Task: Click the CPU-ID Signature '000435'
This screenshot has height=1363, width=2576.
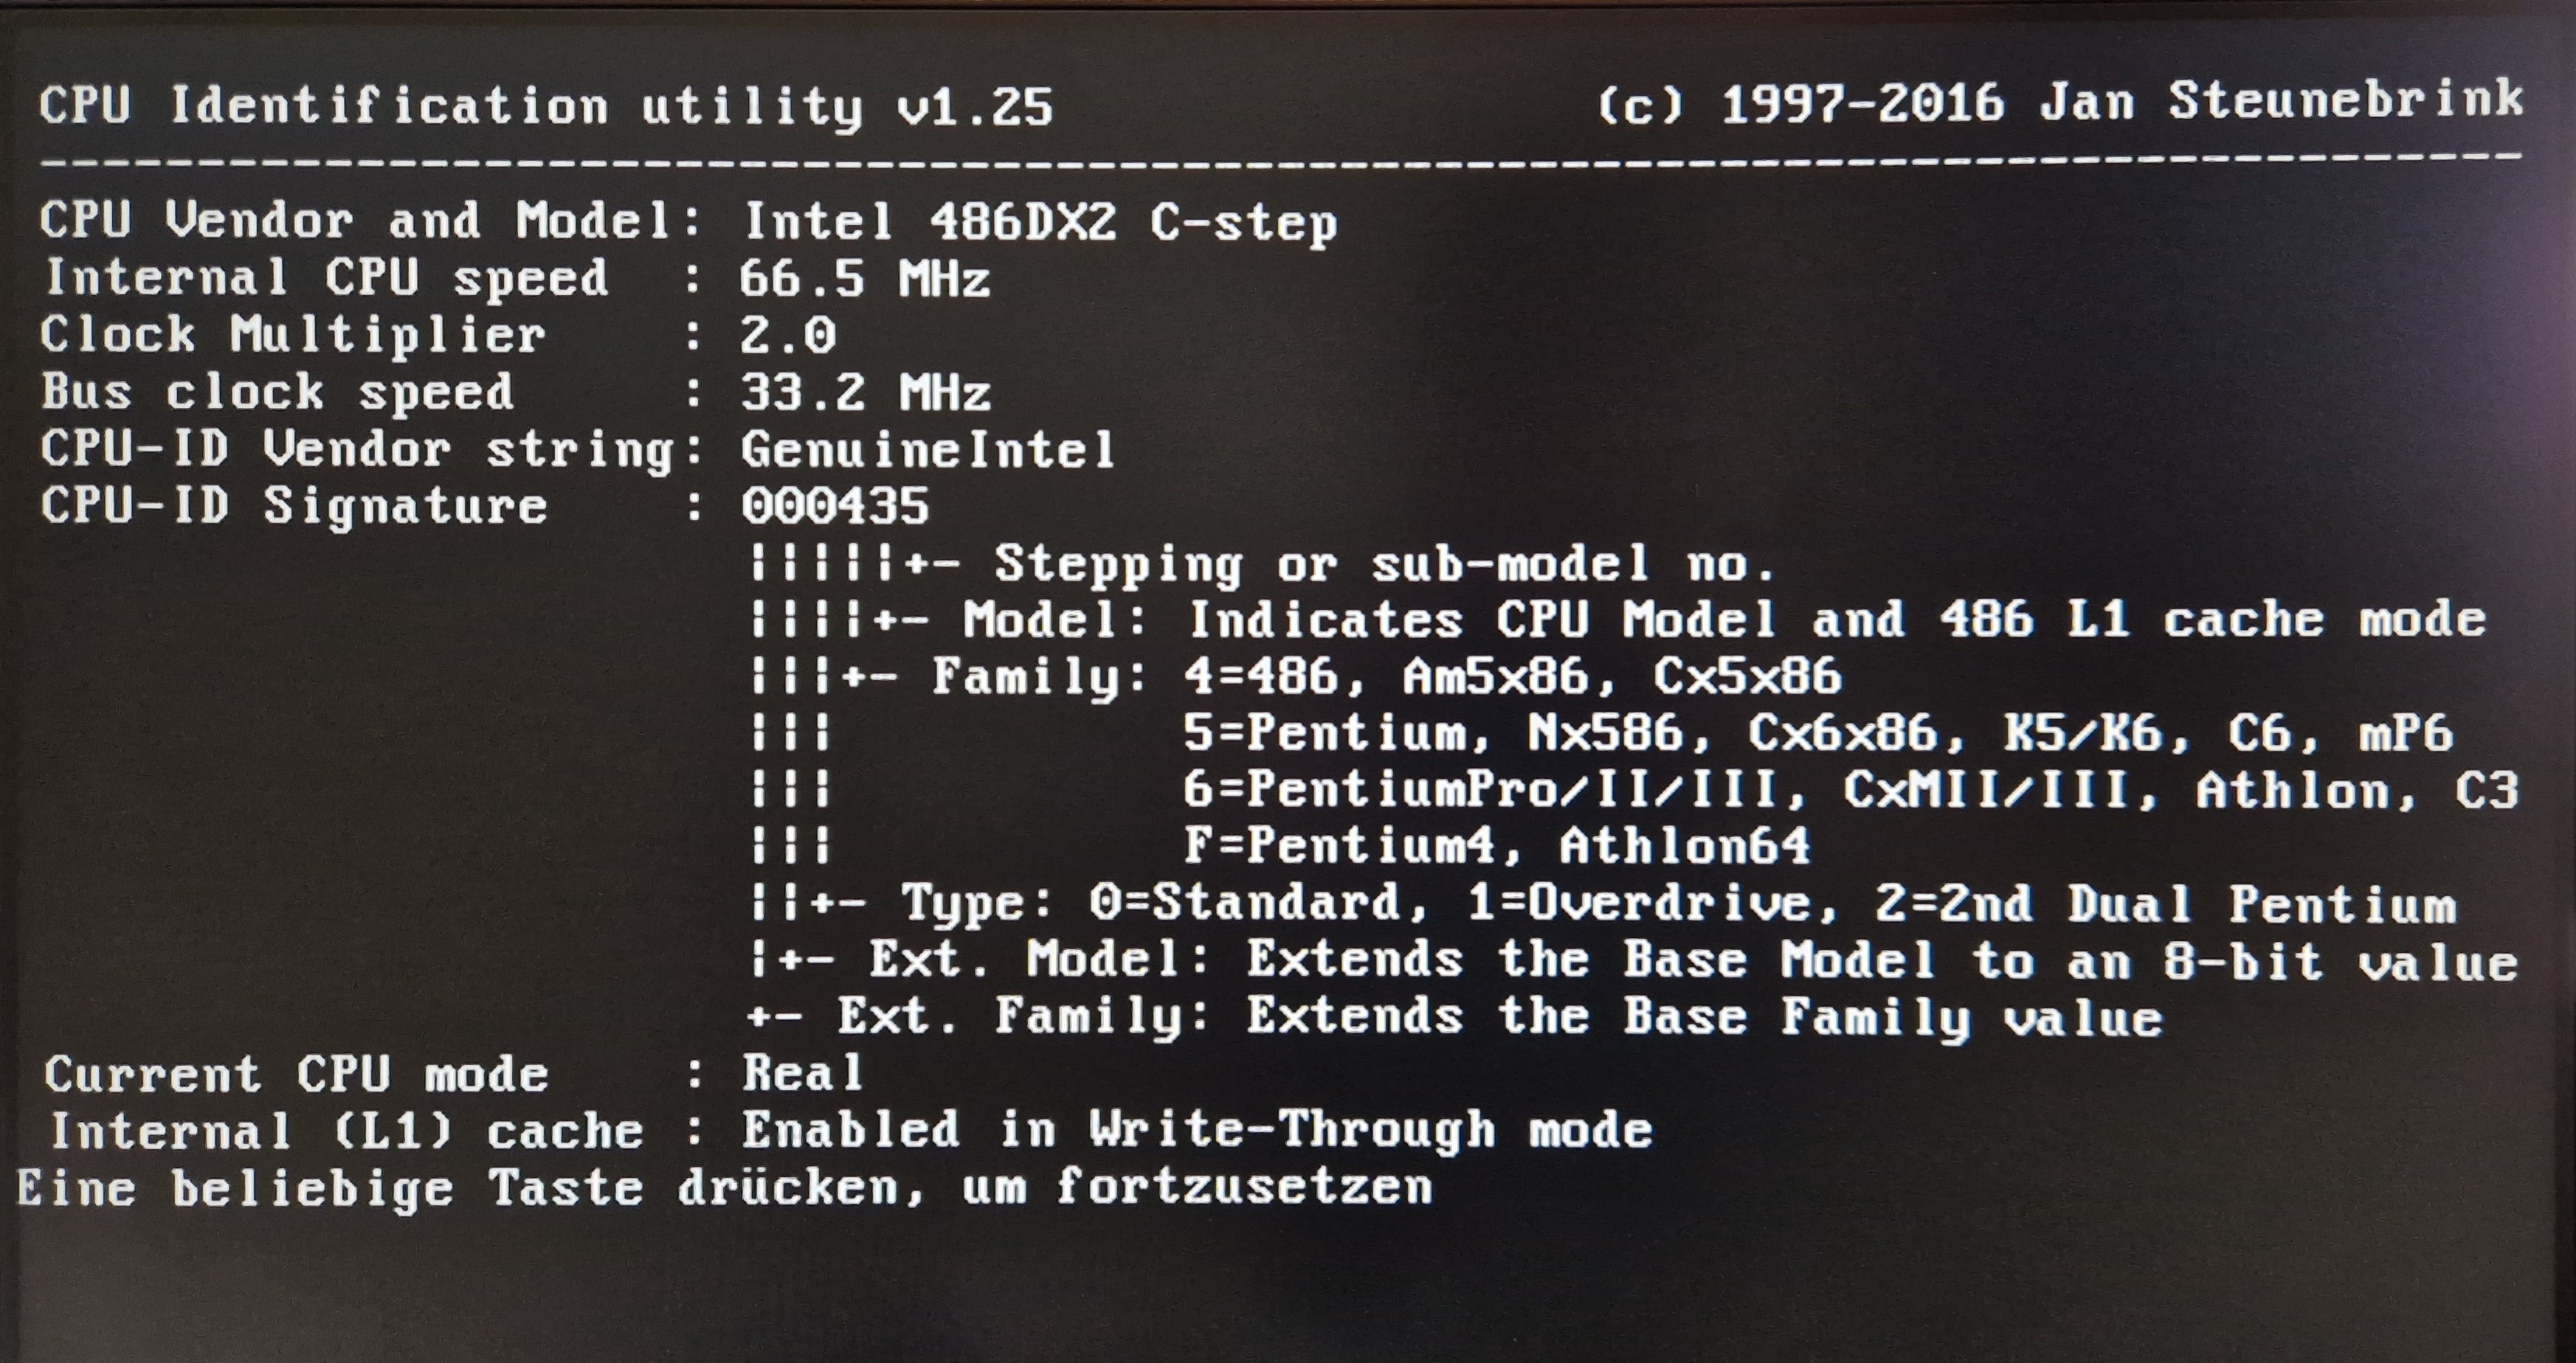Action: [835, 506]
